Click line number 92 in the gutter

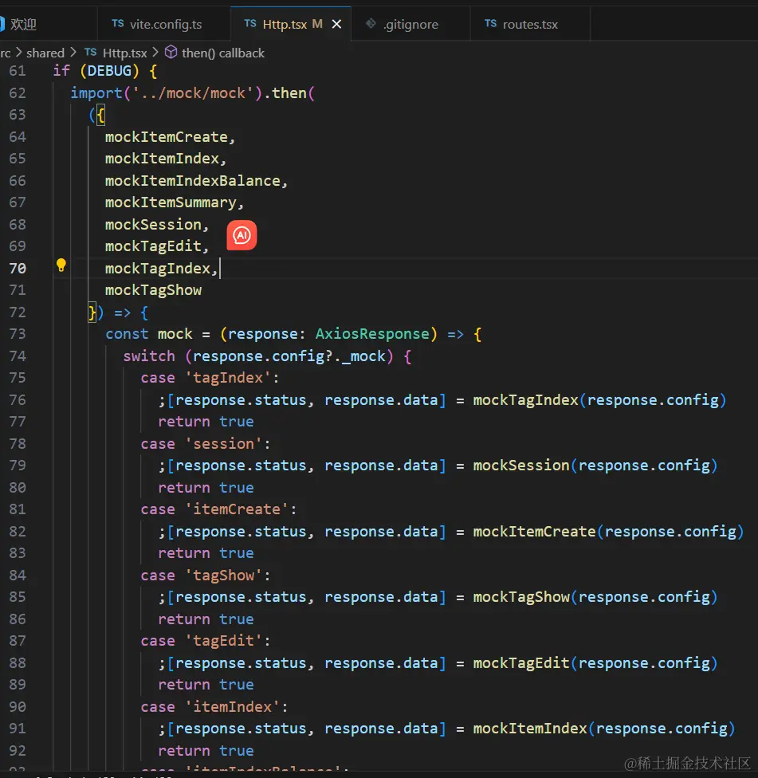point(18,751)
